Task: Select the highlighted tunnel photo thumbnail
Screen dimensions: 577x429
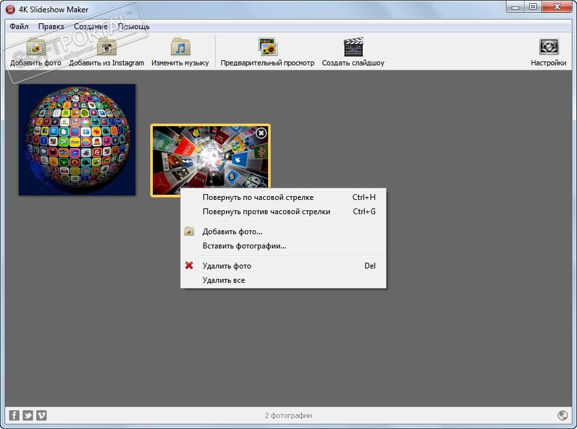Action: click(210, 160)
